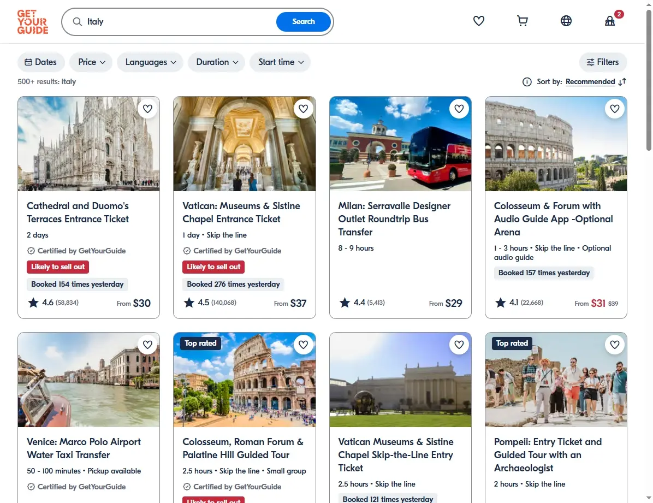
Task: Click the scrollbar down arrow
Action: point(649,498)
